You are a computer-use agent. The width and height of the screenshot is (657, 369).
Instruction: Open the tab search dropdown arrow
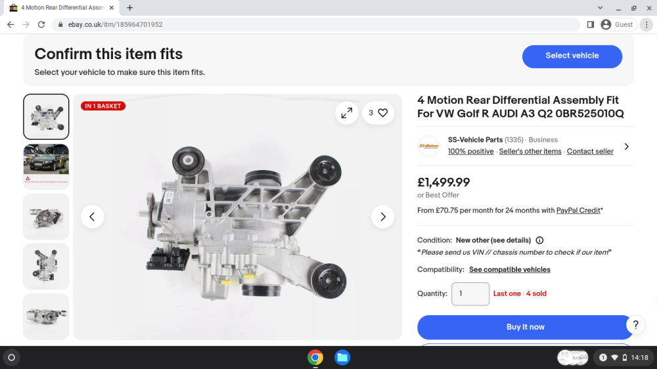click(600, 7)
